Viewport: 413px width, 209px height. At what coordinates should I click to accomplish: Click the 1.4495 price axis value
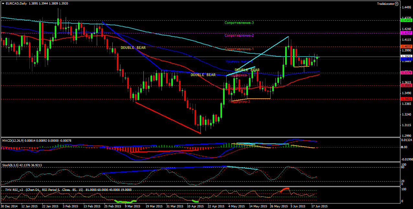[x=407, y=7]
